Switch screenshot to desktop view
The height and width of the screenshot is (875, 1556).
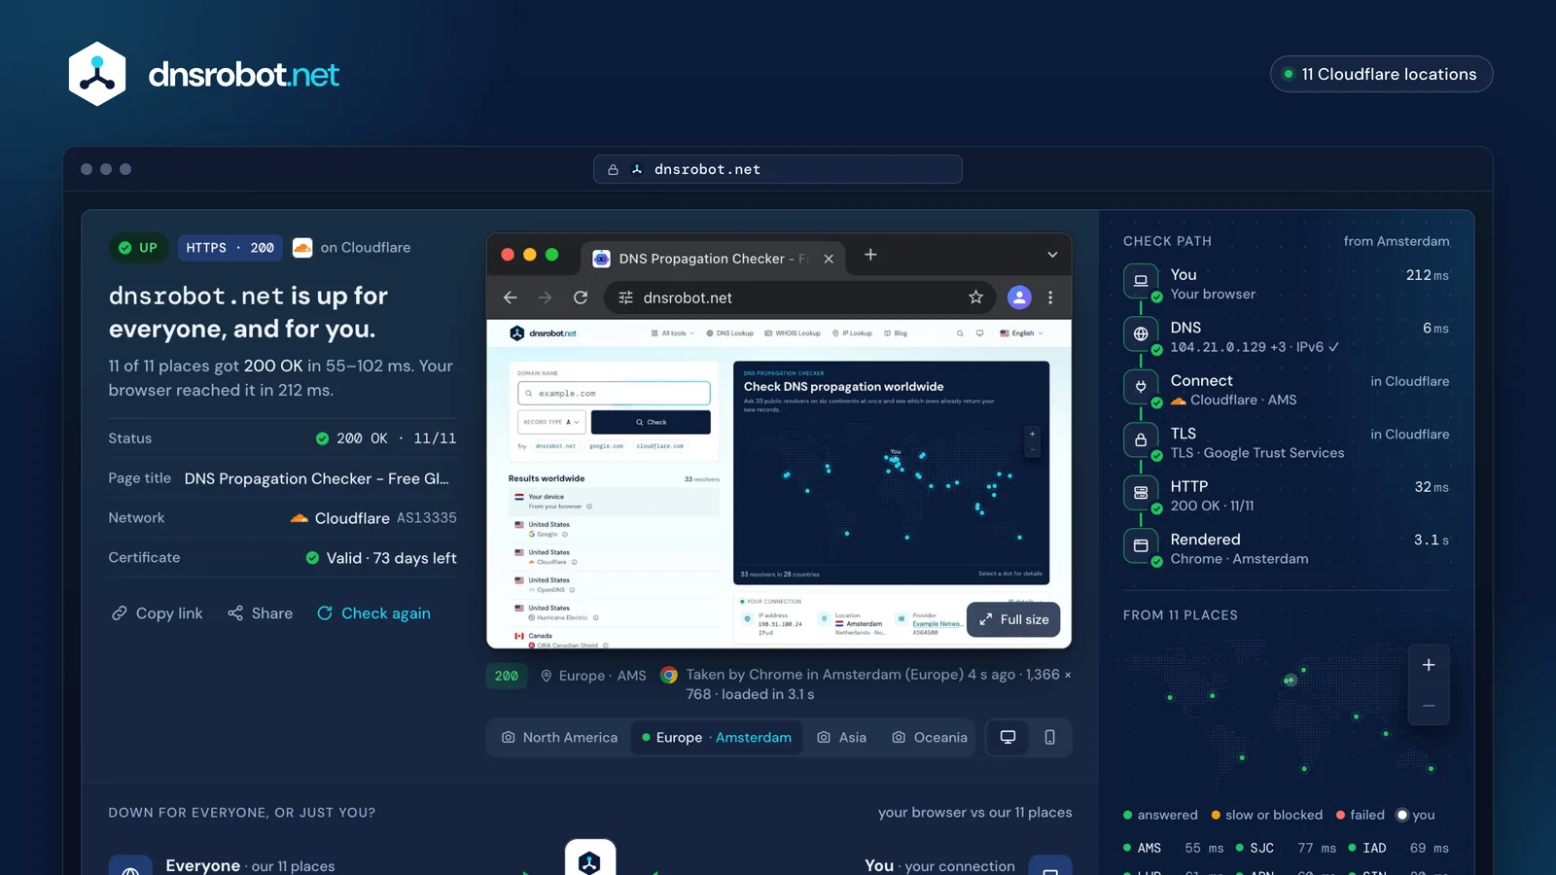(x=1008, y=737)
